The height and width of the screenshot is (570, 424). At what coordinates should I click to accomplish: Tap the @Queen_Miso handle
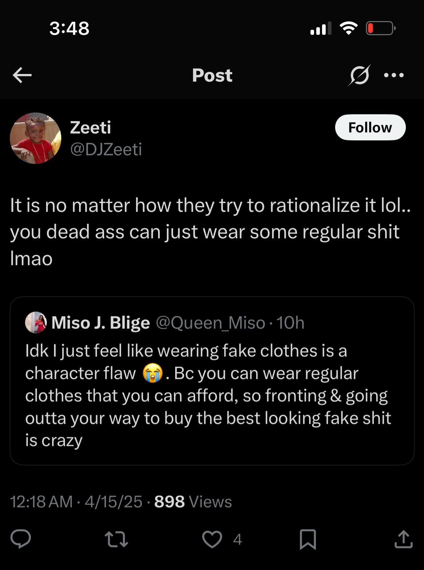pos(210,323)
